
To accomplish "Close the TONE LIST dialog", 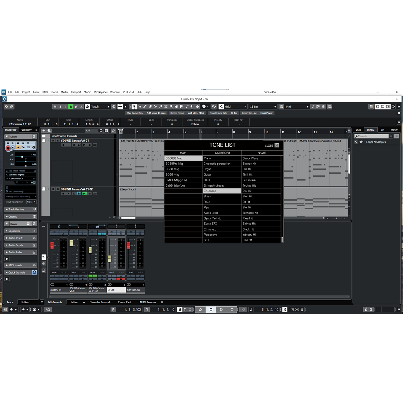I will click(x=277, y=145).
